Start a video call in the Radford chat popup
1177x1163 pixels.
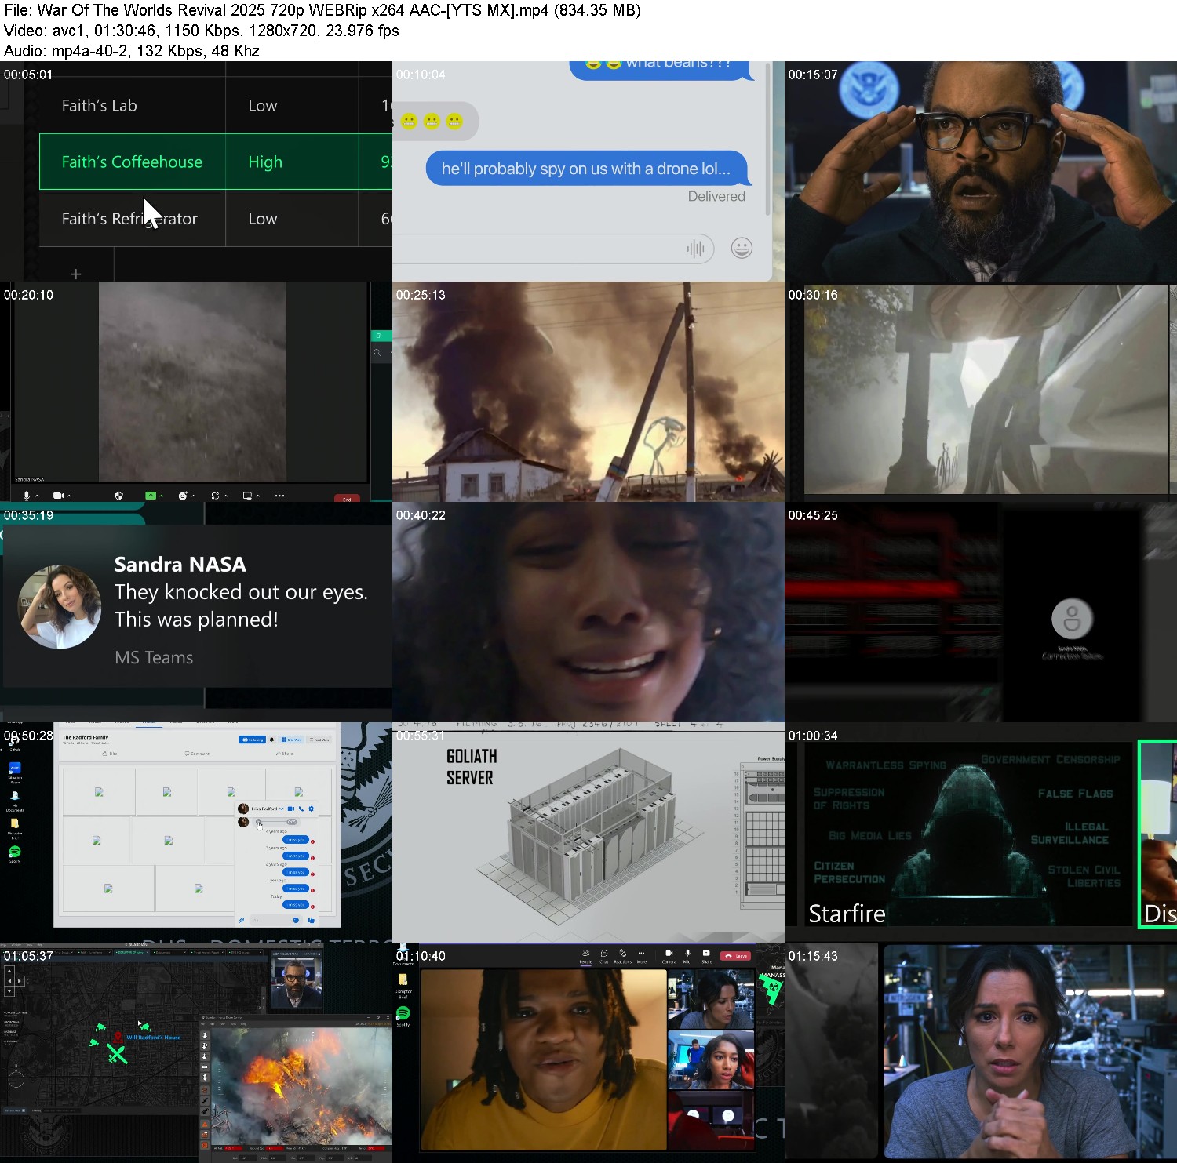(291, 809)
